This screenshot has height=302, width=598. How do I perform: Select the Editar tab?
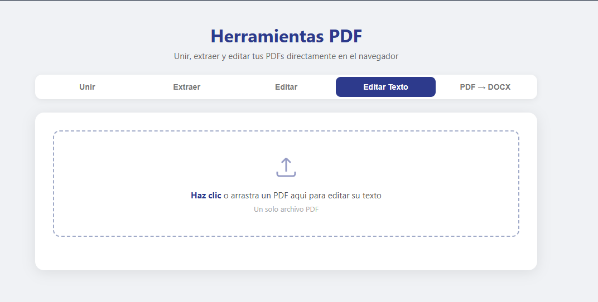(x=286, y=87)
